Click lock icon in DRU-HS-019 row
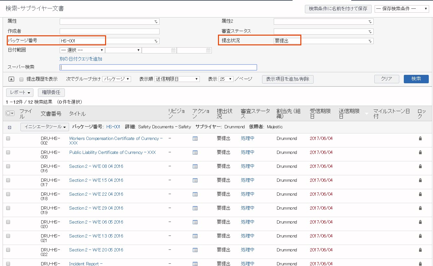 point(420,208)
